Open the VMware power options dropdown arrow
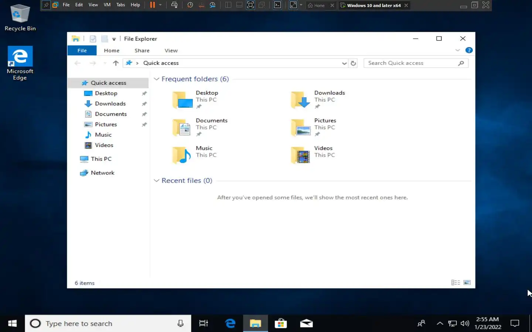 coord(160,5)
